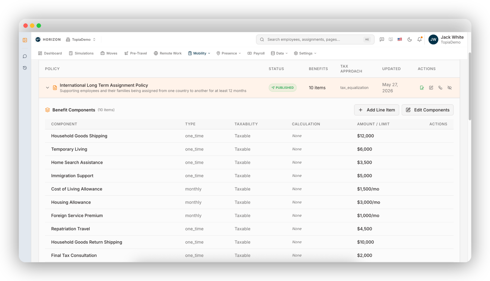Click the green edit-document action icon
The height and width of the screenshot is (281, 490).
tap(422, 88)
